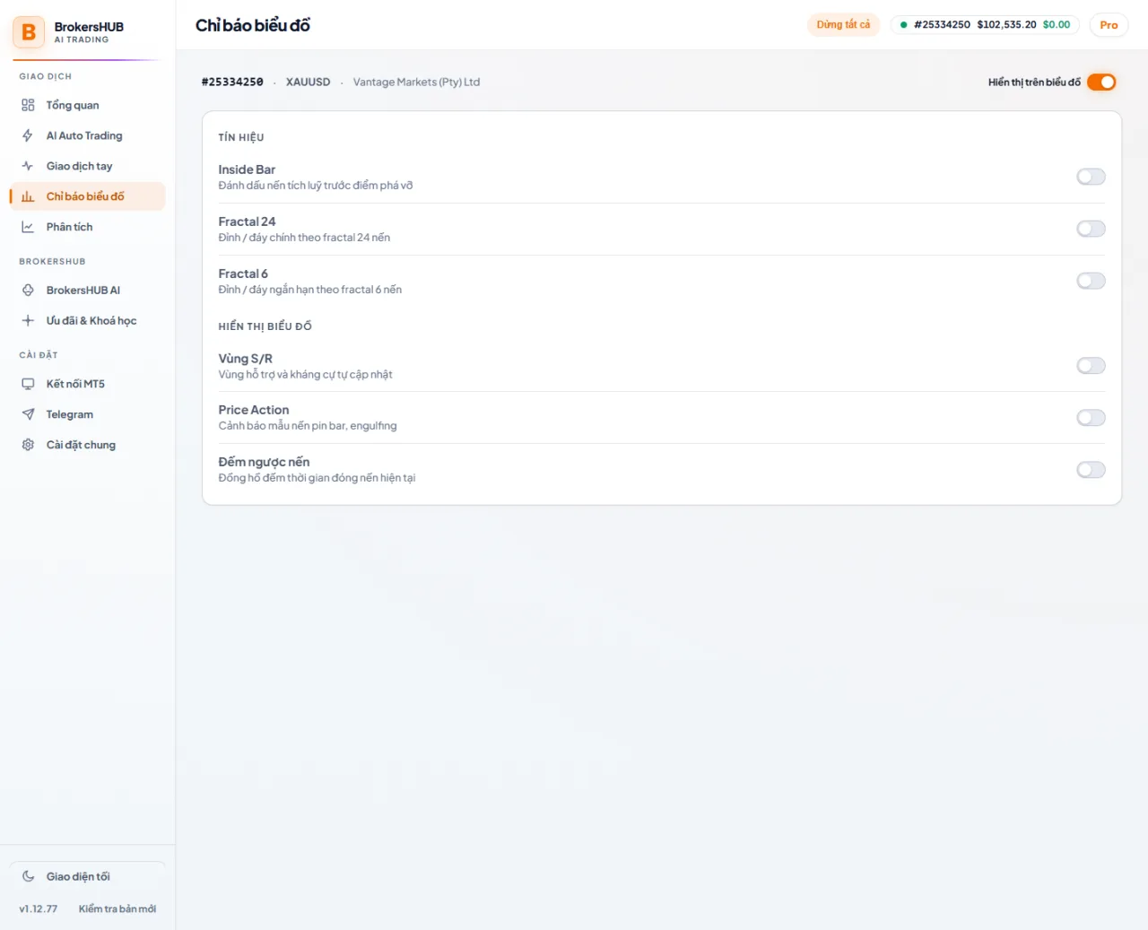
Task: Open the Chỉ báo biểu đồ menu item
Action: pos(88,196)
